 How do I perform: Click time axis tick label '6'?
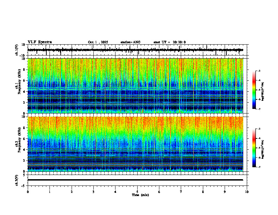tap(159, 192)
